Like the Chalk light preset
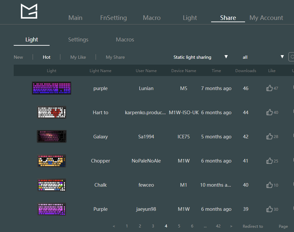The height and width of the screenshot is (232, 294). (x=270, y=185)
